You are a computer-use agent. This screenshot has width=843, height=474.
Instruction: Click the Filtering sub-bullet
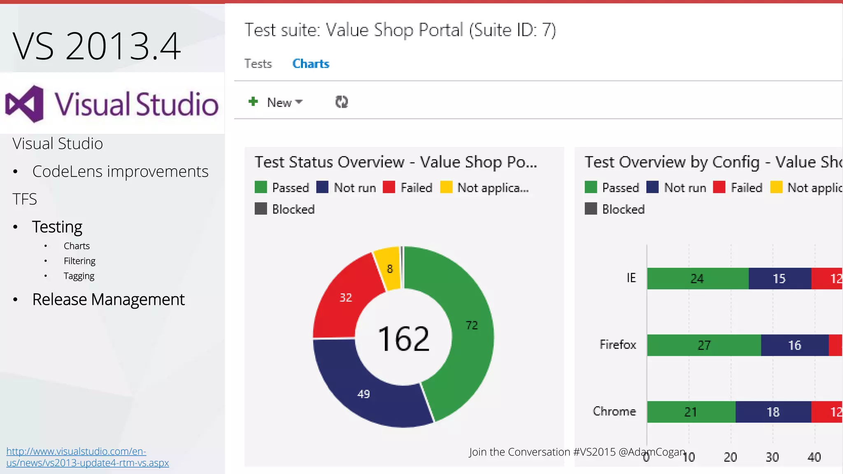point(79,261)
